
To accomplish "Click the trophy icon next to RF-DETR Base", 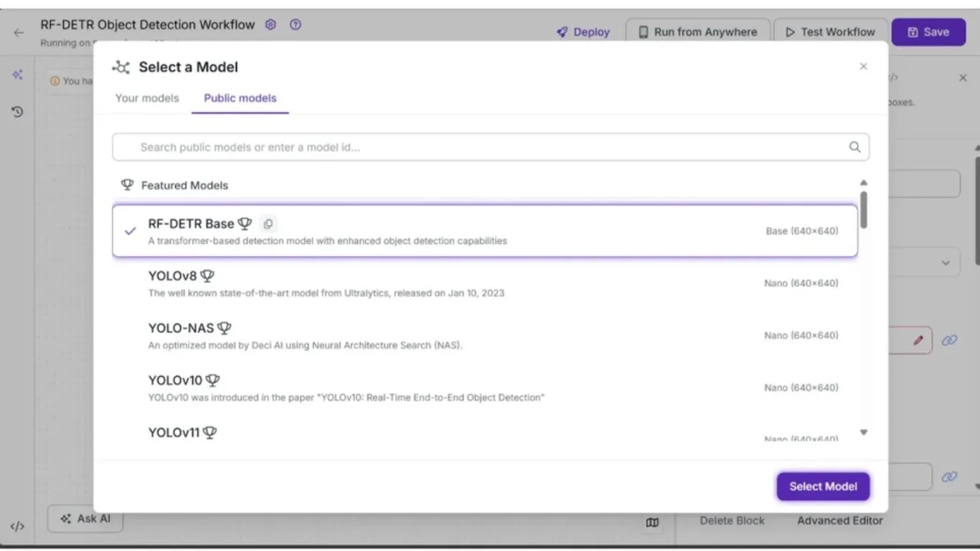I will click(245, 224).
